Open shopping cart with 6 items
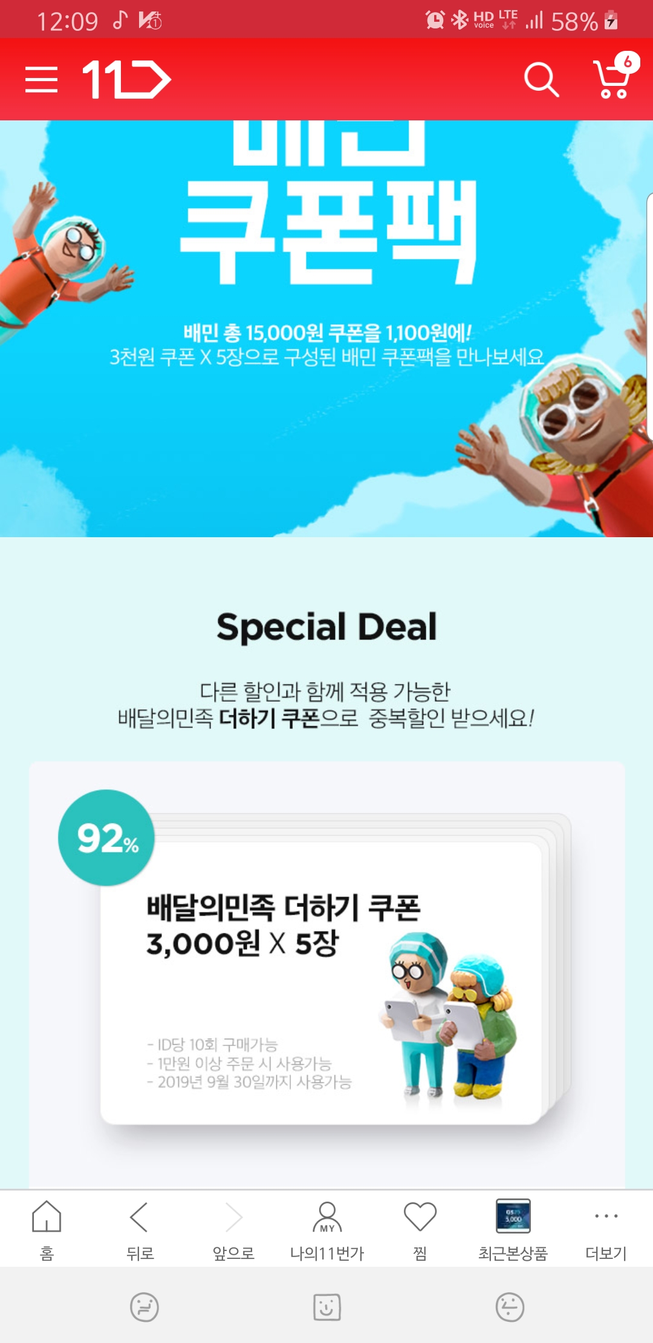The image size is (653, 1343). tap(616, 76)
